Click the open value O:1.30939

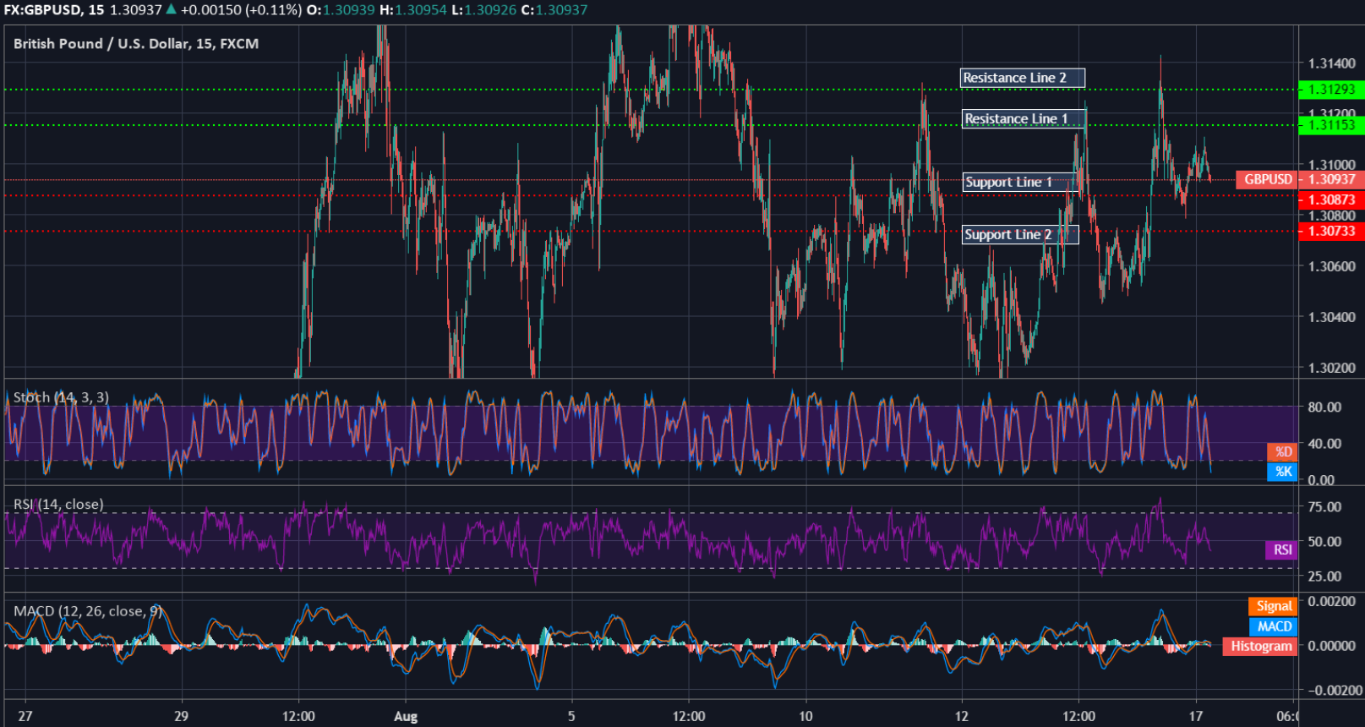[x=341, y=9]
